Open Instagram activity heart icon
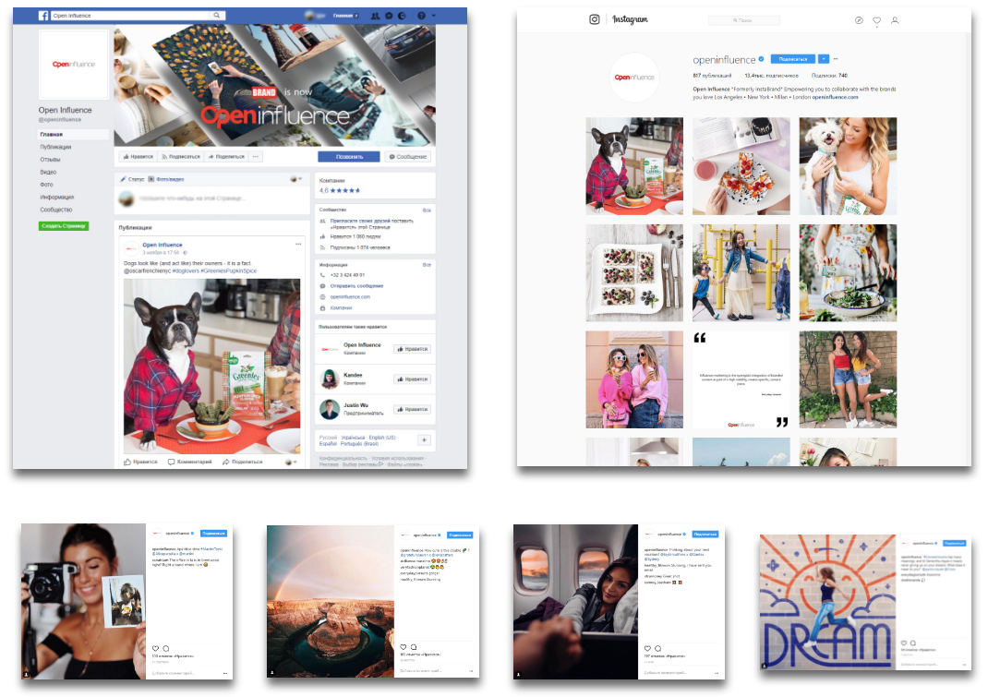The width and height of the screenshot is (988, 697). tap(876, 20)
